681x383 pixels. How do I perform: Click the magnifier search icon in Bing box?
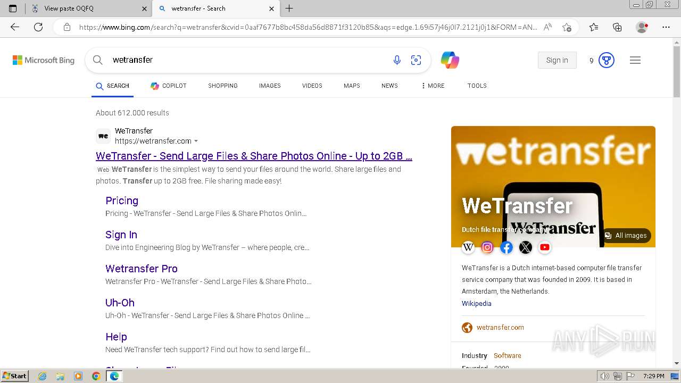tap(98, 60)
